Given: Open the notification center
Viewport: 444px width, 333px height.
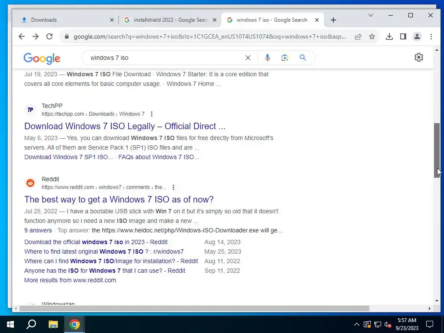Looking at the screenshot, I should pos(430,324).
